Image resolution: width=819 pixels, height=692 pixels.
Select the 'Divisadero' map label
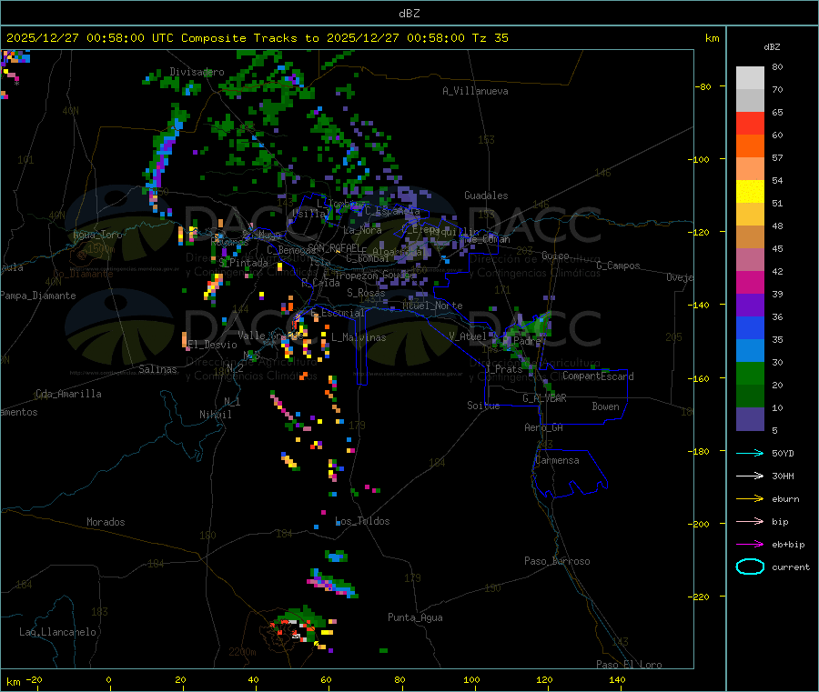click(x=197, y=72)
